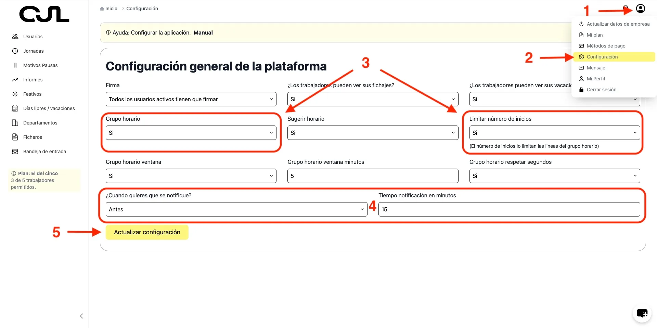Open Grupo horario respetar segundos dropdown

coord(555,176)
